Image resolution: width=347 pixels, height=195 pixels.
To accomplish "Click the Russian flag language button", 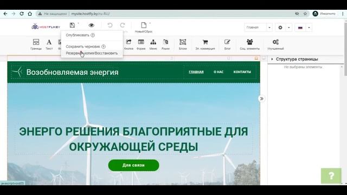I will click(300, 28).
